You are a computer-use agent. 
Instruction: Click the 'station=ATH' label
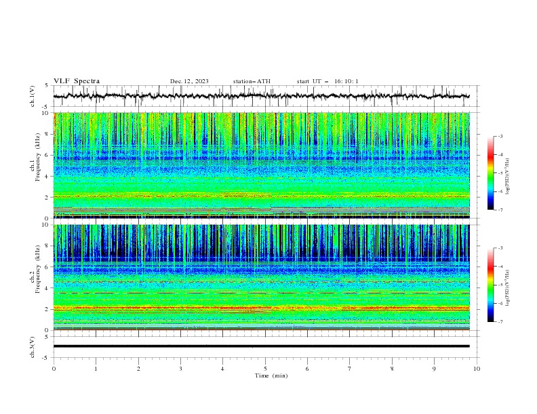pos(252,81)
